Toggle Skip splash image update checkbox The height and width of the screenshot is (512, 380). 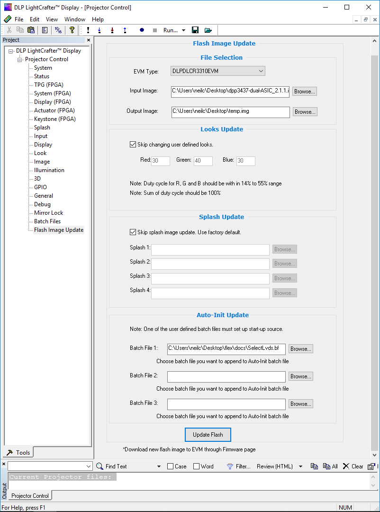133,232
